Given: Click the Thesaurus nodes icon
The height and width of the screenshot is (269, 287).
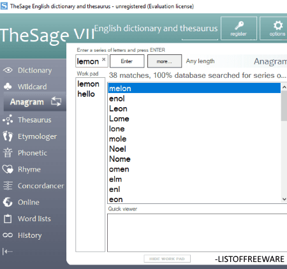Looking at the screenshot, I should coord(8,120).
